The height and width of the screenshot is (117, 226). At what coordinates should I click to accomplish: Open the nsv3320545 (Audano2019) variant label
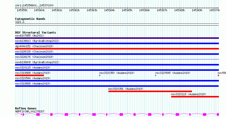pyautogui.click(x=173, y=73)
